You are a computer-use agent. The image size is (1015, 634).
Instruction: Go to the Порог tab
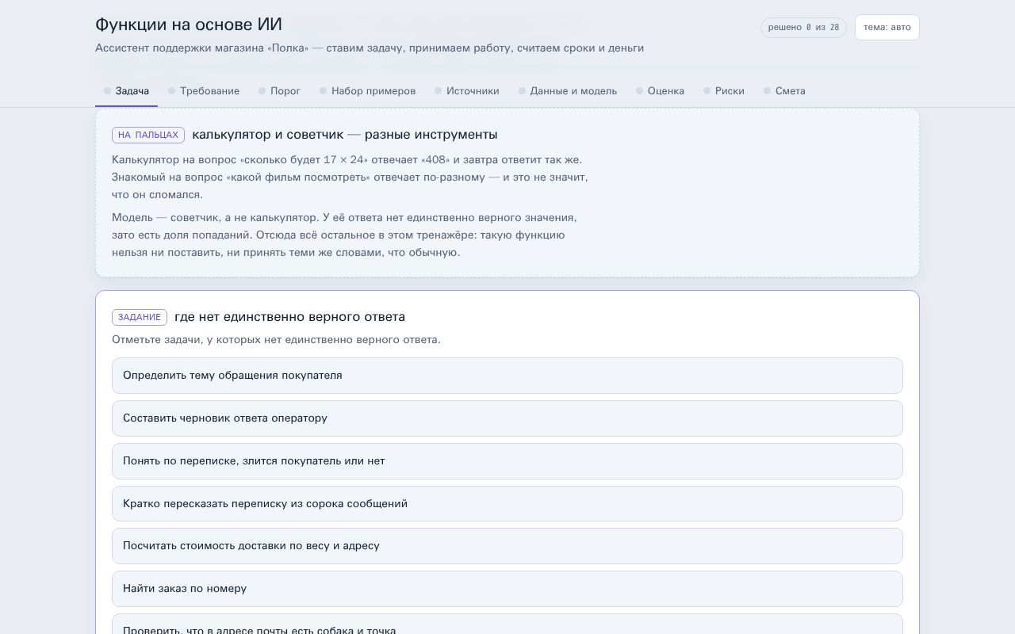click(x=279, y=91)
